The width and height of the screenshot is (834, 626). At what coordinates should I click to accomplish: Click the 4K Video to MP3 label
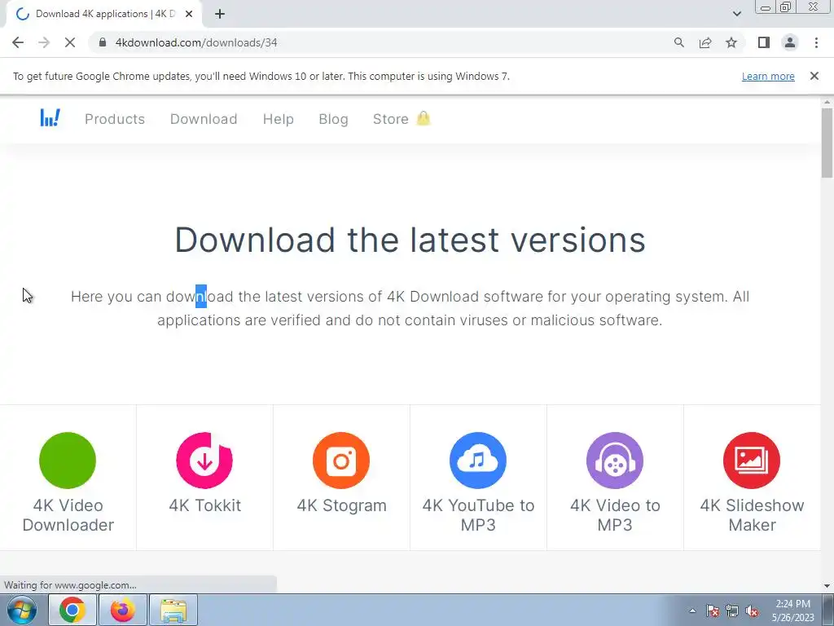[615, 515]
